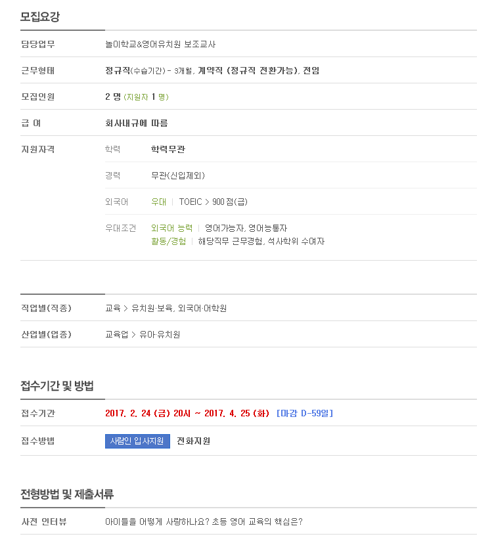Screen dimensions: 496x549
Task: Click the 교육 job type text
Action: coord(113,308)
